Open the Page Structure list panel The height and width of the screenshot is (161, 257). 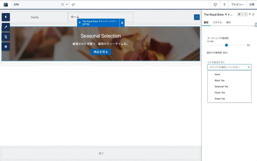point(6,37)
